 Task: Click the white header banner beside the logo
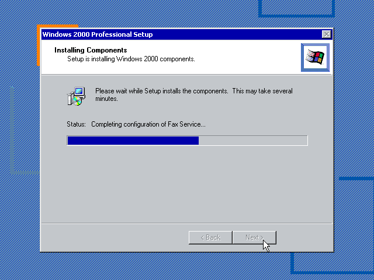pos(171,57)
